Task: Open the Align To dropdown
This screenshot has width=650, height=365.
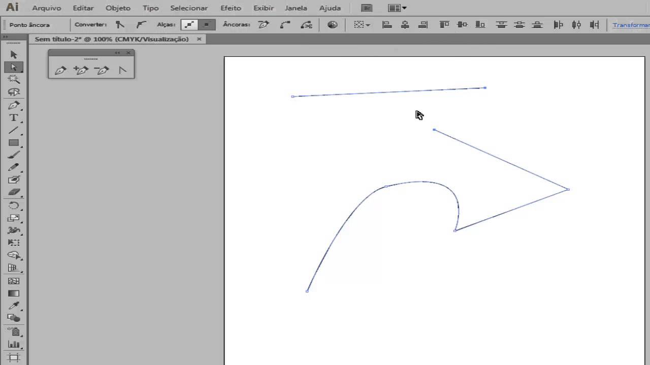Action: [362, 24]
